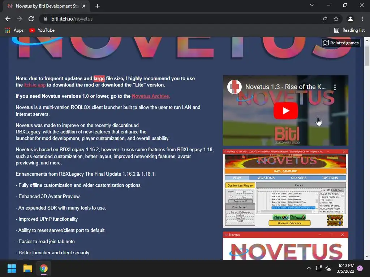Open the Novetus launcher screenshot with HAIL DENMARK

pos(285,189)
